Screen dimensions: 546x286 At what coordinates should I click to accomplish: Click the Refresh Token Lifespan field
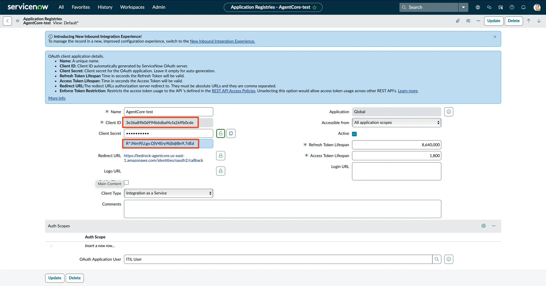396,145
